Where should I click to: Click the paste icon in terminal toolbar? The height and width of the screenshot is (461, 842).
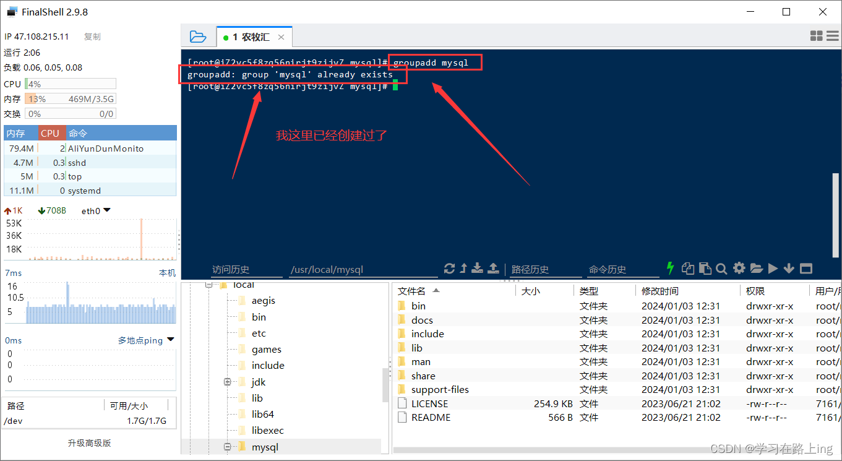(x=705, y=268)
